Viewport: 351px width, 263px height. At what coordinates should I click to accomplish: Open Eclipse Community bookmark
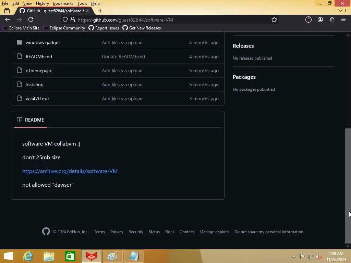point(64,28)
